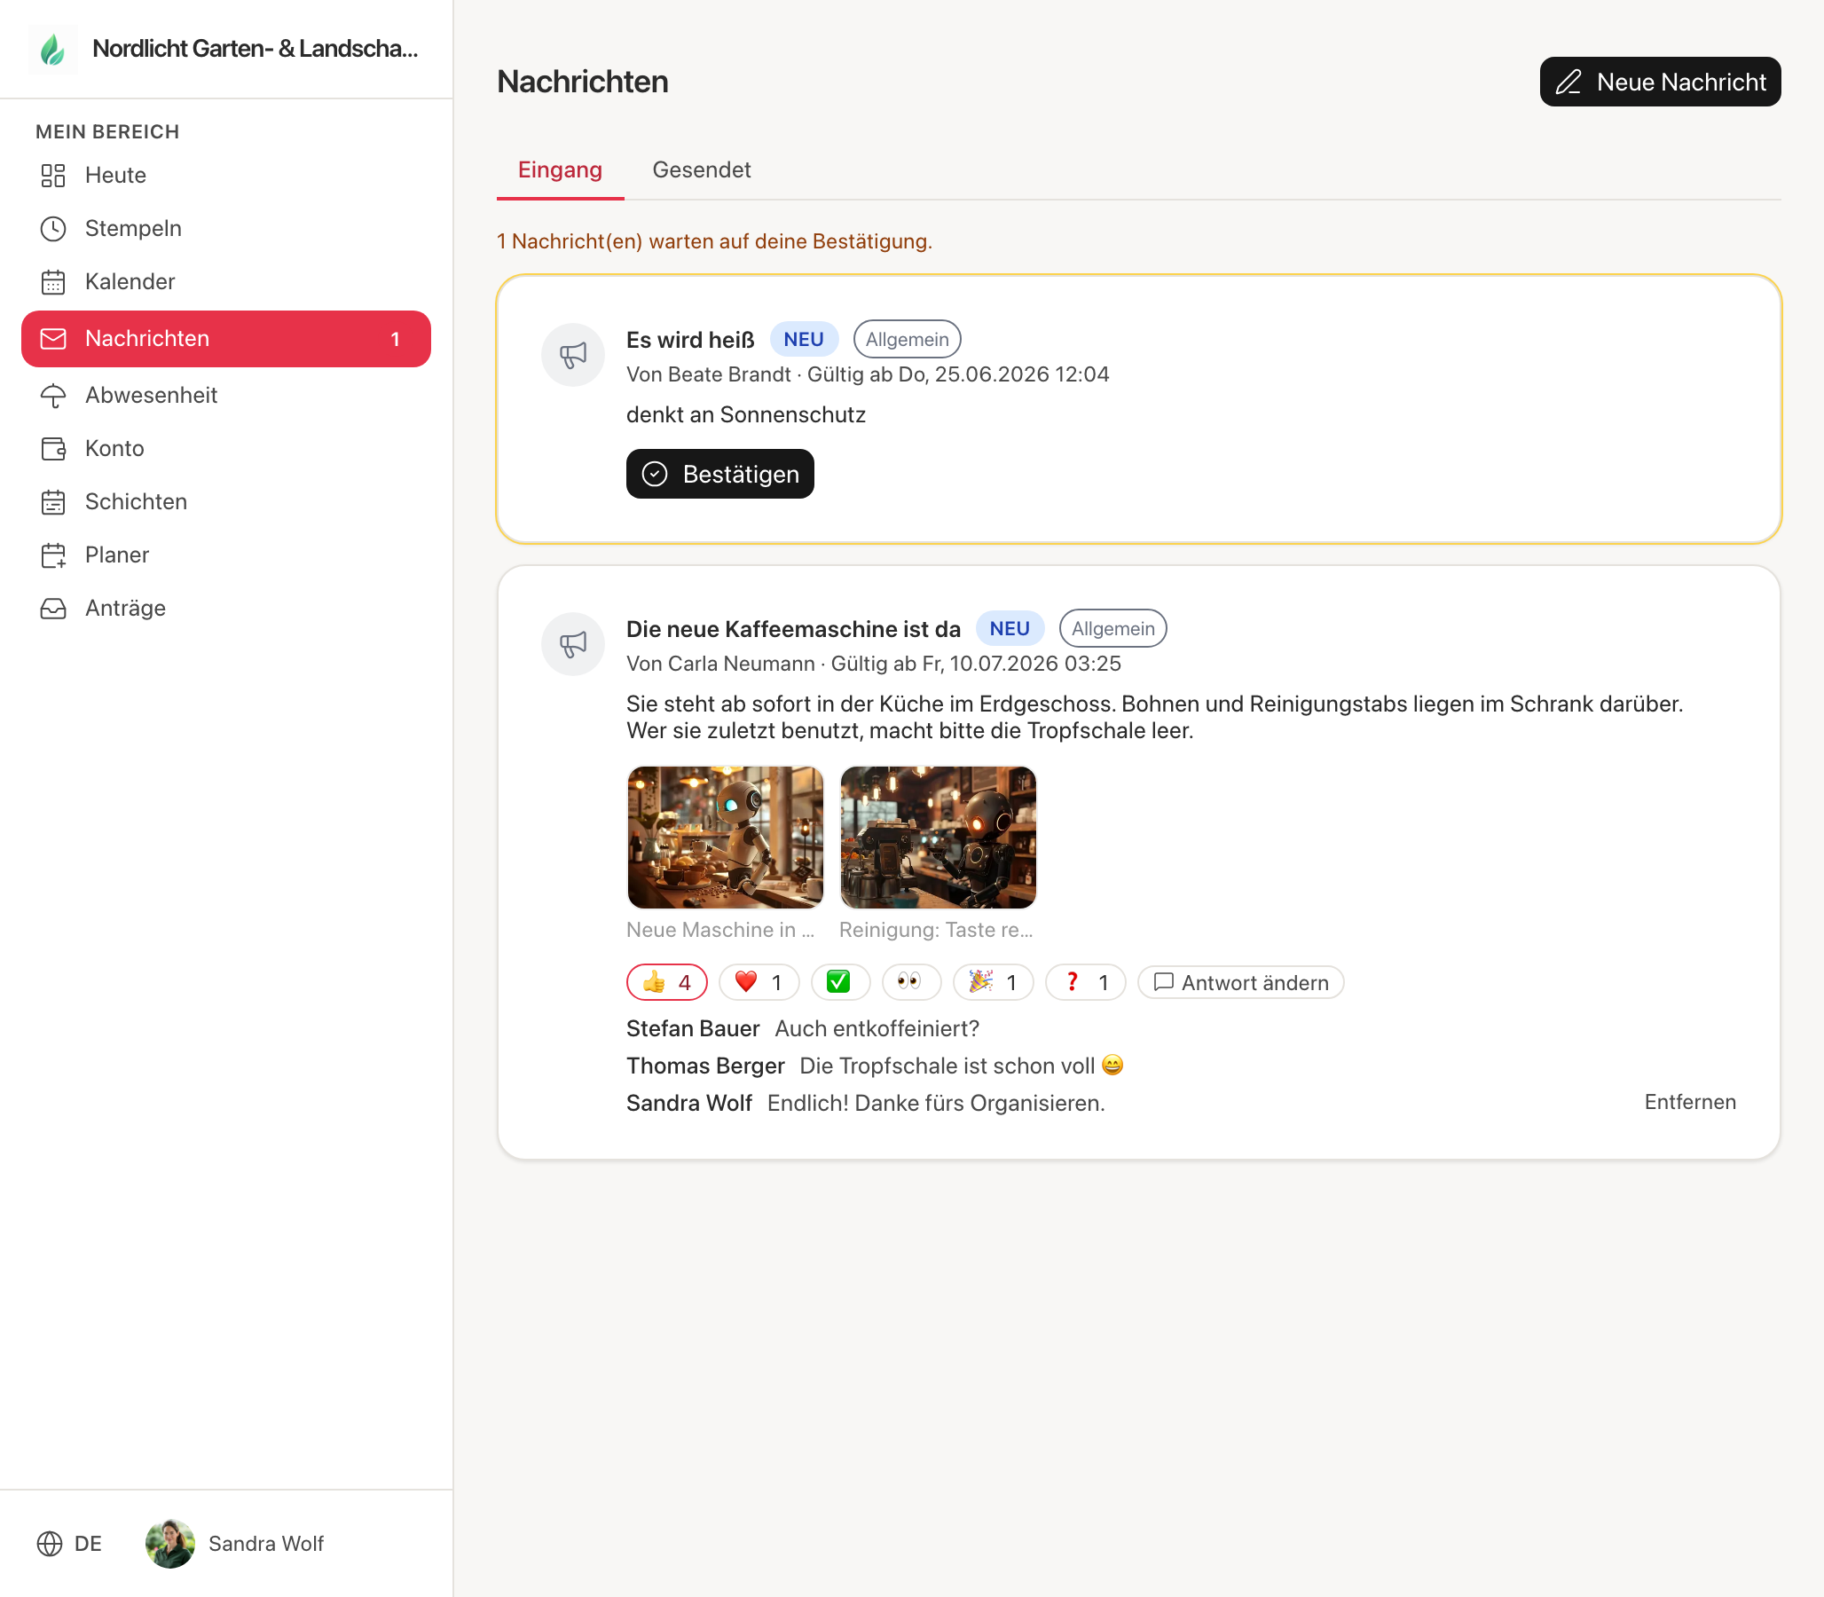The height and width of the screenshot is (1597, 1824).
Task: Toggle the green checkmark reaction
Action: tap(839, 982)
